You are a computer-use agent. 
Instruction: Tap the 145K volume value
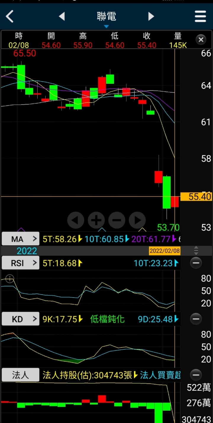178,45
